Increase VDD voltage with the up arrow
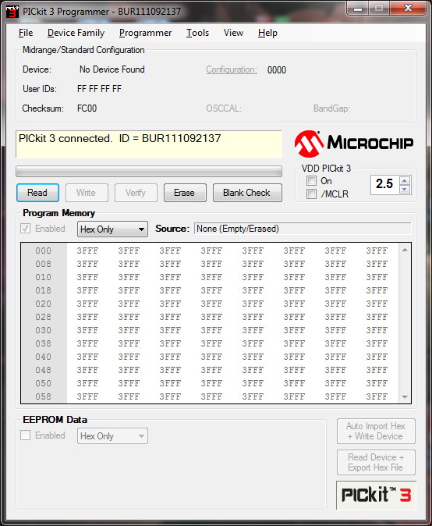This screenshot has width=432, height=526. pyautogui.click(x=405, y=181)
